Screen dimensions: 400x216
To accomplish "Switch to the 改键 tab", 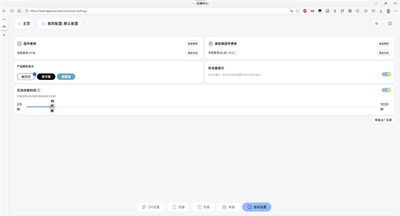I will pos(178,207).
